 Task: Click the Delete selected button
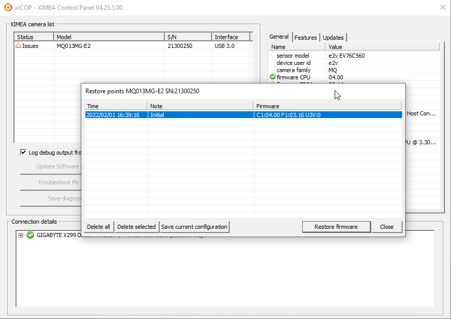(136, 227)
